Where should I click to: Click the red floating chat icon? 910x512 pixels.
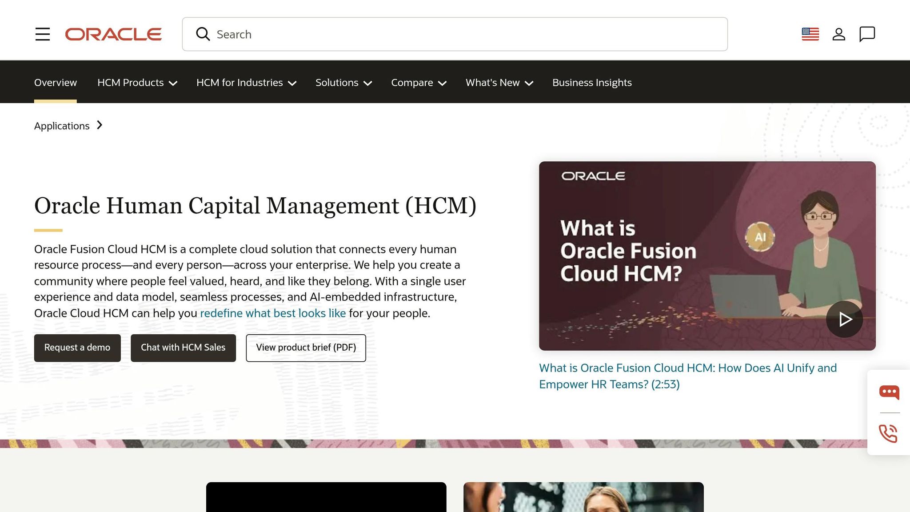coord(889,392)
